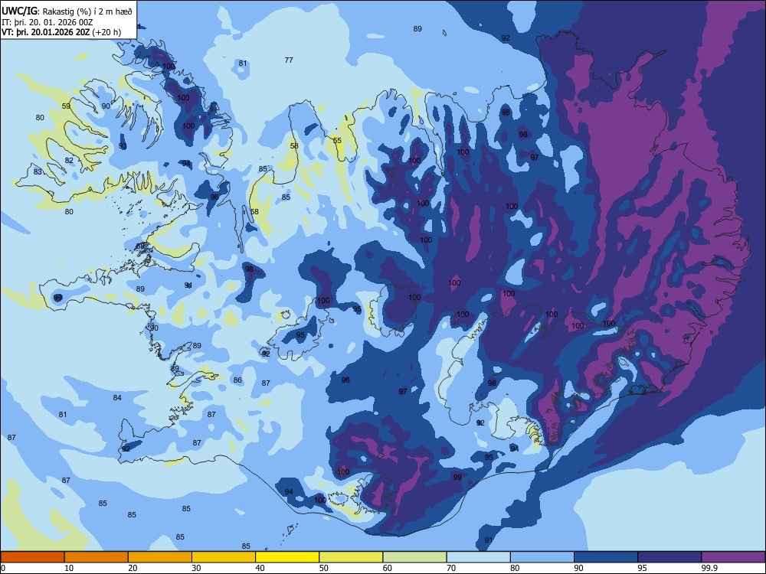Screen dimensions: 766x574
Task: Click the title text 'Rakastig (%) í 2 m hæð'
Action: [87, 11]
